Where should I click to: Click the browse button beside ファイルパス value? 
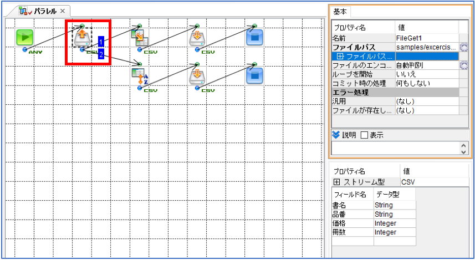463,47
